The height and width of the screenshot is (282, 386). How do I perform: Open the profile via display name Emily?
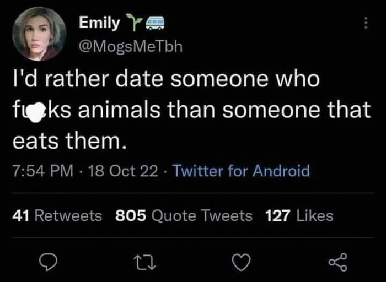pyautogui.click(x=99, y=23)
